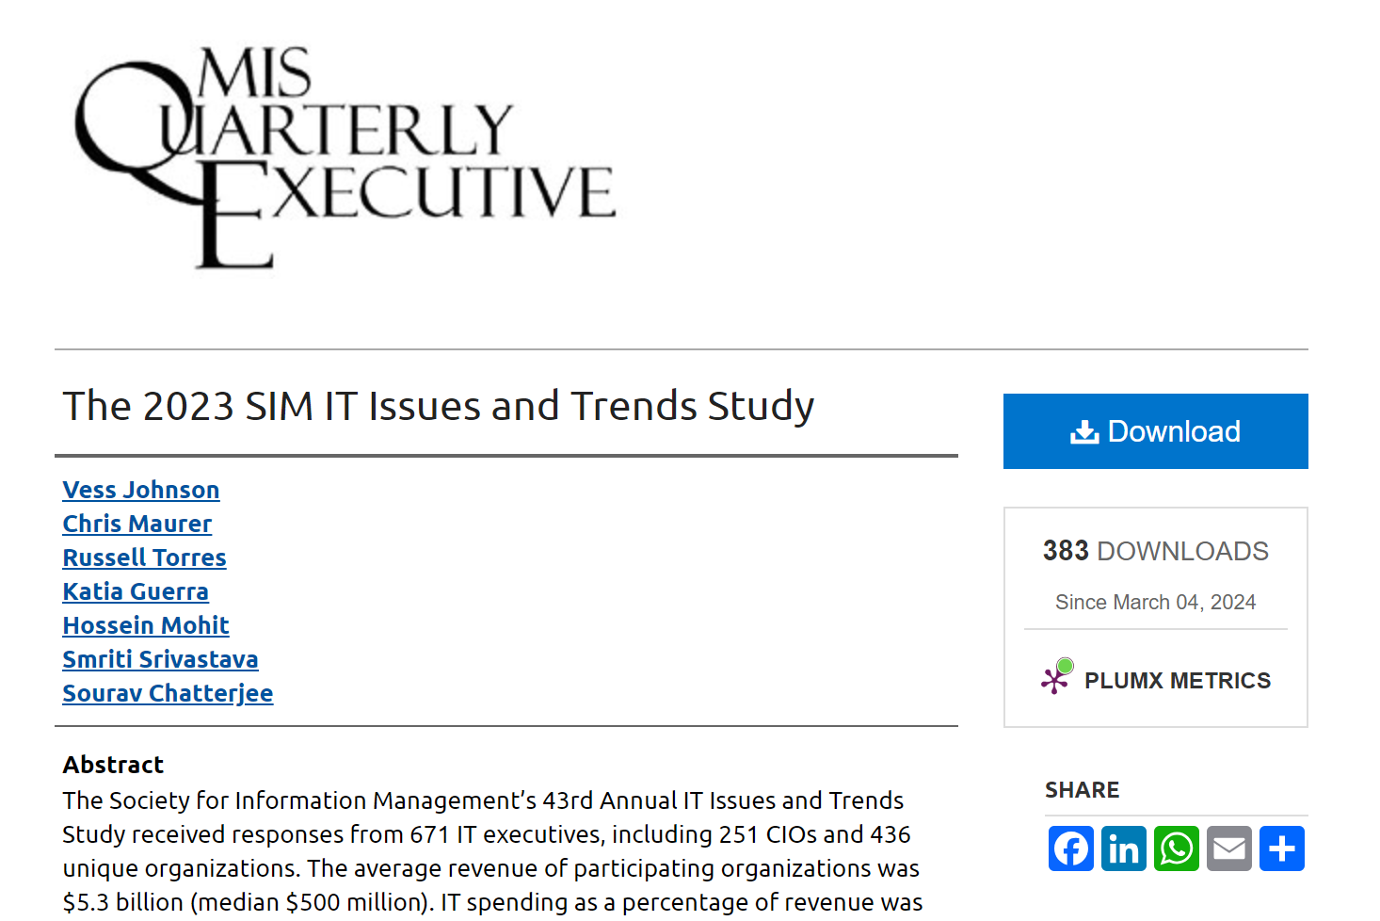The image size is (1380, 921).
Task: Click the grey Email share icon
Action: click(1229, 848)
